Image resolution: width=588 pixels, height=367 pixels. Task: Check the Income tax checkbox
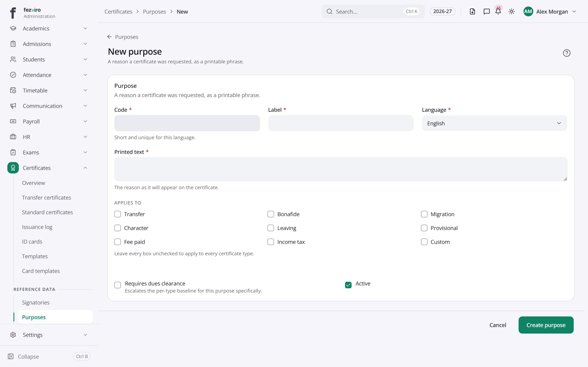click(x=271, y=242)
